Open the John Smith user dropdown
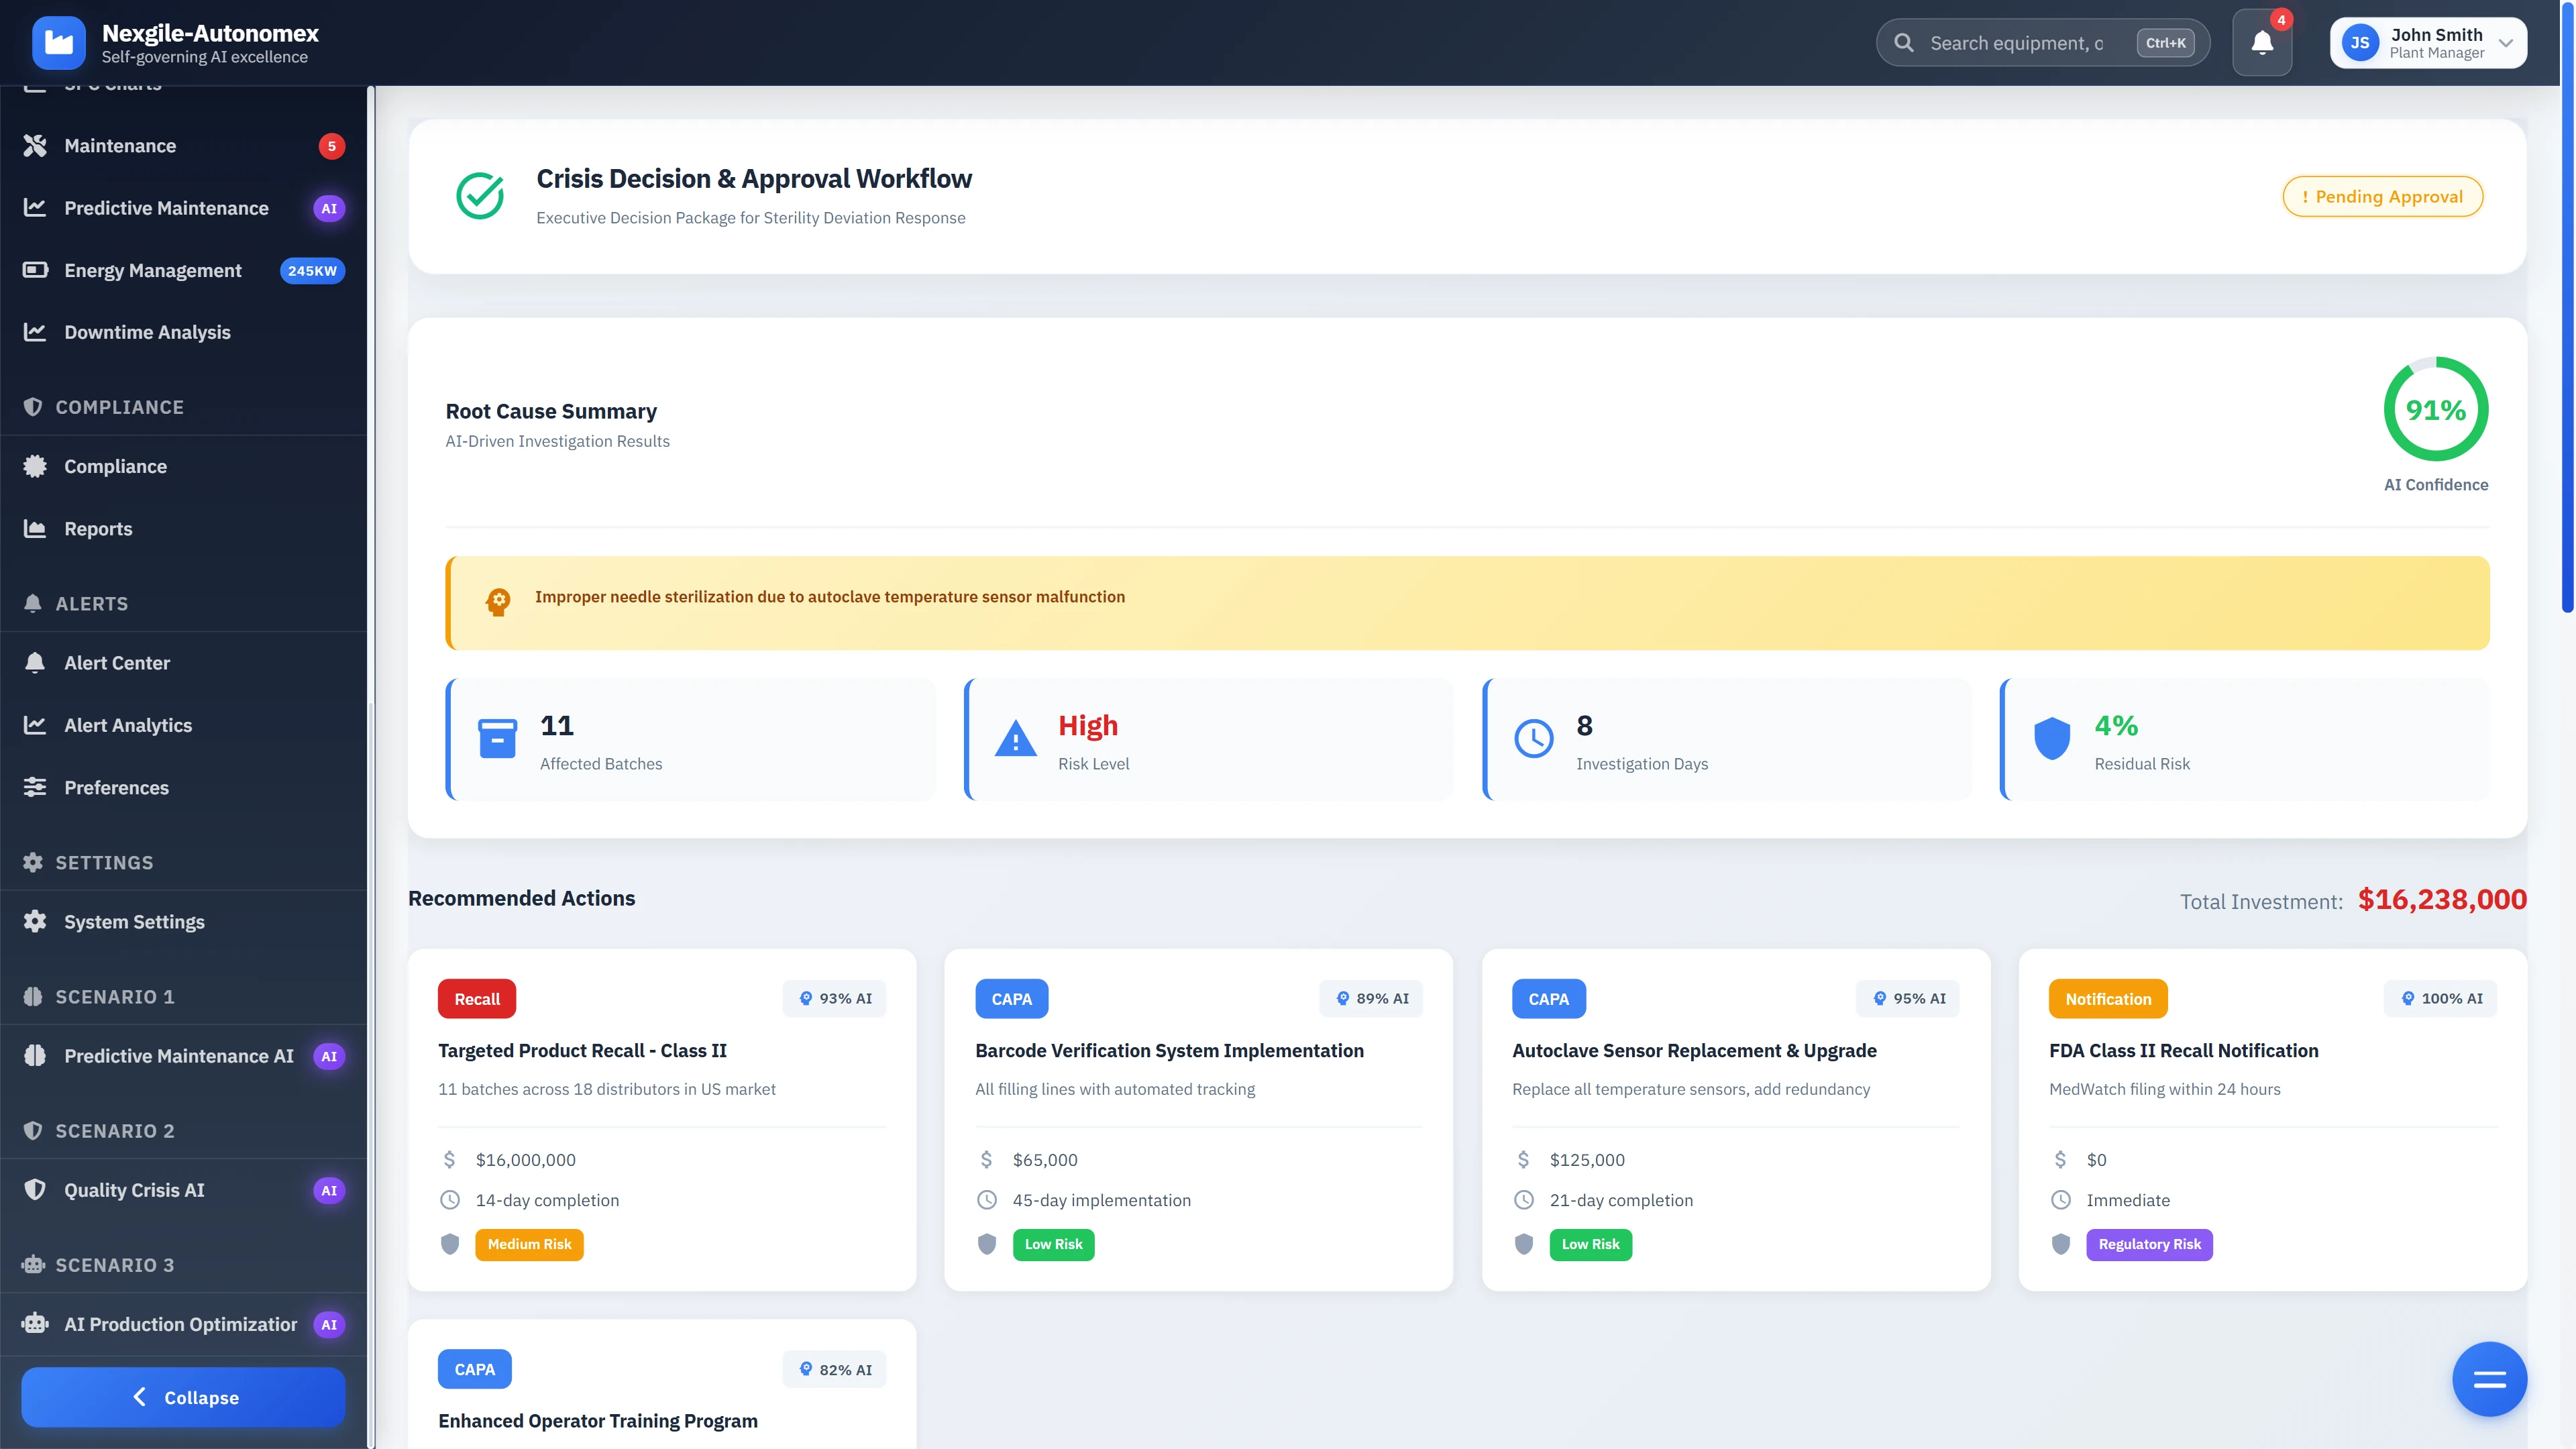Image resolution: width=2576 pixels, height=1449 pixels. [x=2427, y=43]
